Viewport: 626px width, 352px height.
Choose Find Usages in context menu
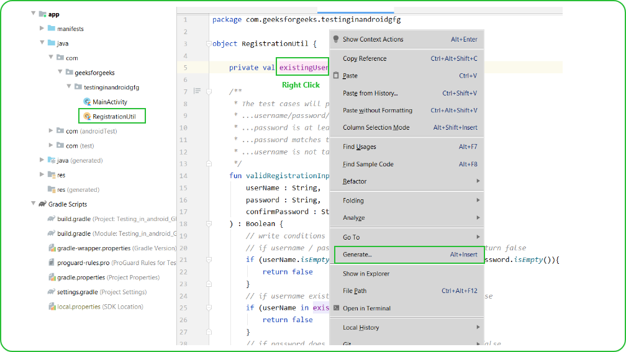tap(407, 147)
